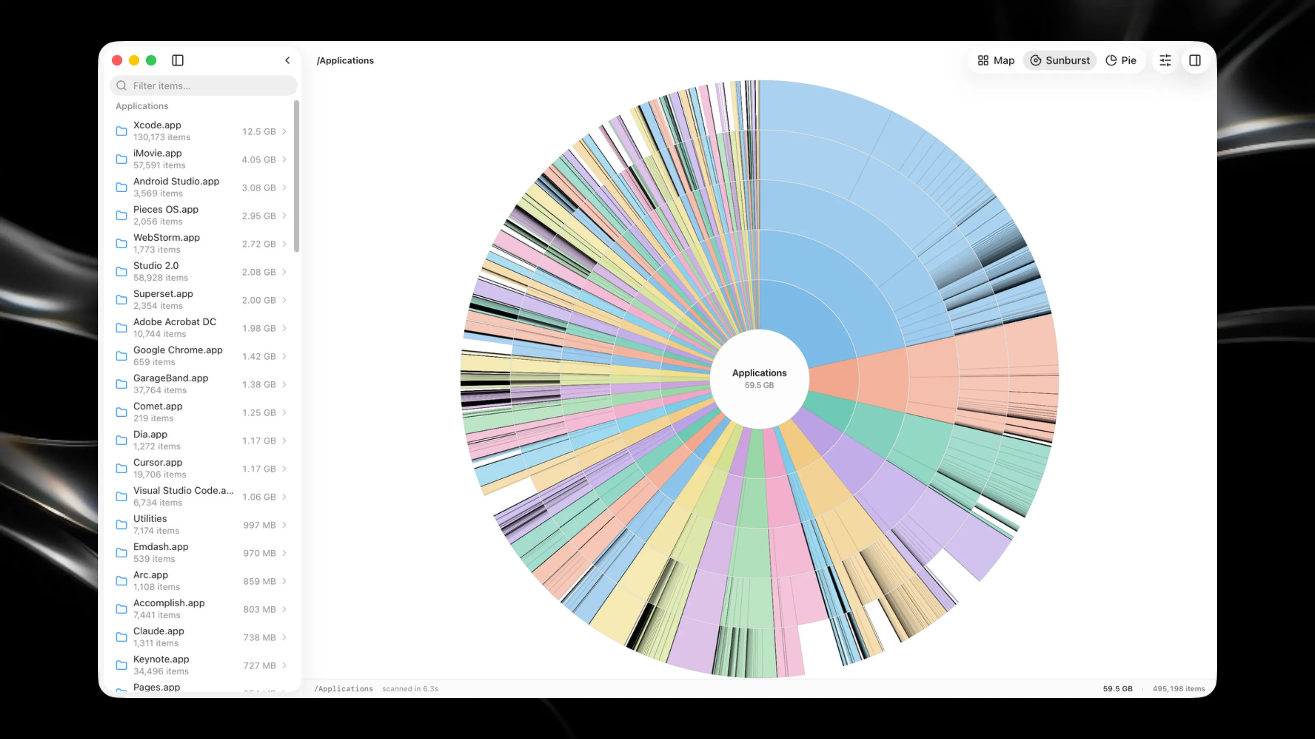
Task: Switch to the Pie view
Action: [x=1121, y=60]
